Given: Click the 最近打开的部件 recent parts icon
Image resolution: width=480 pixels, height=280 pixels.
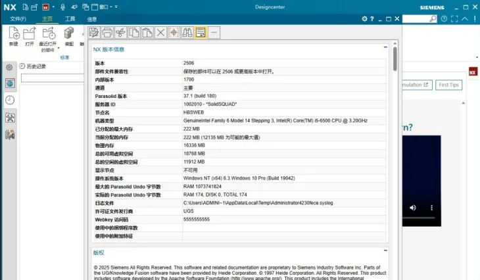Looking at the screenshot, I should tap(49, 34).
